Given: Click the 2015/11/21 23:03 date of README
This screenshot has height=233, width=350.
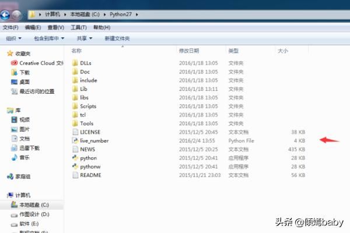Looking at the screenshot, I should click(199, 175).
